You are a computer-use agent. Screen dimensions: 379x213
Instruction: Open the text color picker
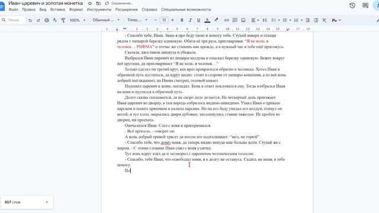click(x=207, y=20)
